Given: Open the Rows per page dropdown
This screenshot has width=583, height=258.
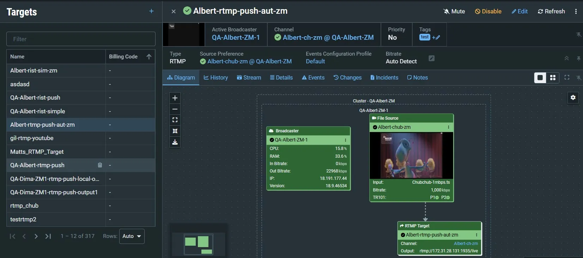Looking at the screenshot, I should click(132, 236).
